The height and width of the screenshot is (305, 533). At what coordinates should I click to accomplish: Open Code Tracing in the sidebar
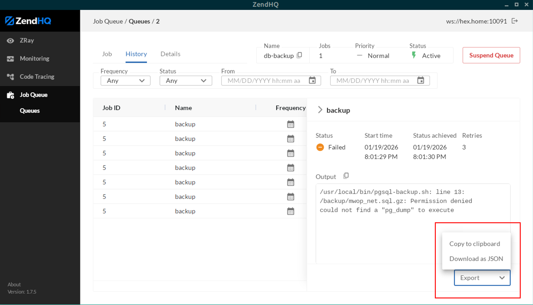pyautogui.click(x=37, y=77)
